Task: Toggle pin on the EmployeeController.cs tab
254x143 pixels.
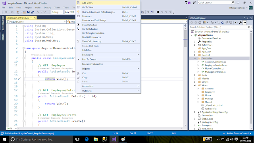Action: (x=31, y=17)
